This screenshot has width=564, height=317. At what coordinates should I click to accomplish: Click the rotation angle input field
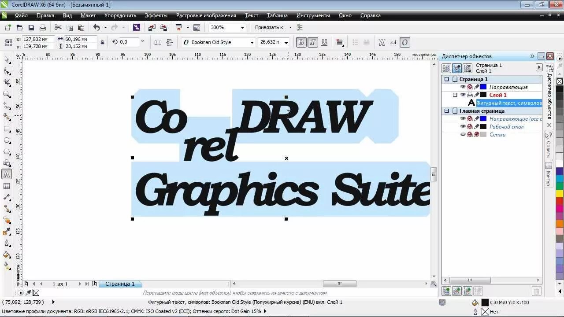[x=129, y=42]
